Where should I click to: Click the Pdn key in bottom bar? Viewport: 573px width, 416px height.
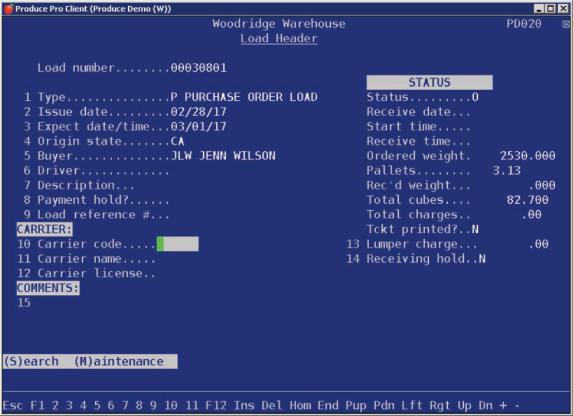pos(383,405)
